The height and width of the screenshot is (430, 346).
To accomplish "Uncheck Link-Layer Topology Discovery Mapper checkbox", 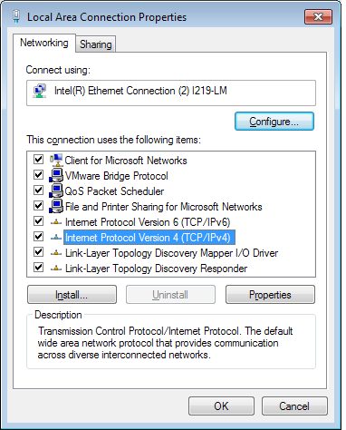I will (x=38, y=251).
